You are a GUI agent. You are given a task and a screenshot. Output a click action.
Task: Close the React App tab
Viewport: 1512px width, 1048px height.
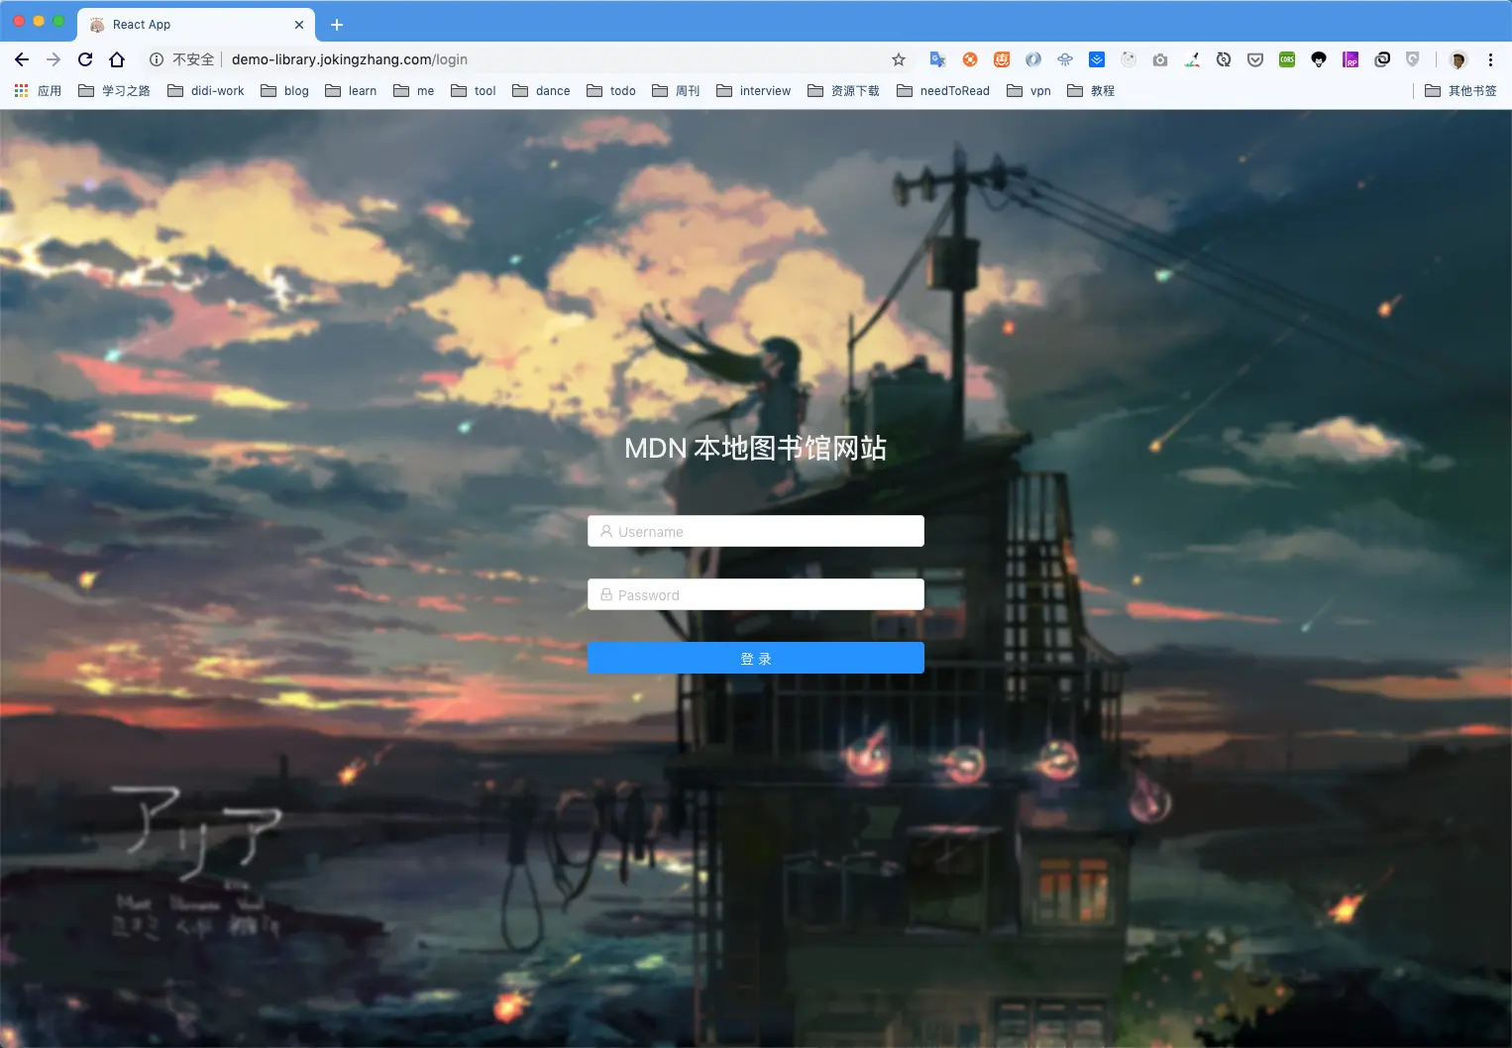[299, 25]
